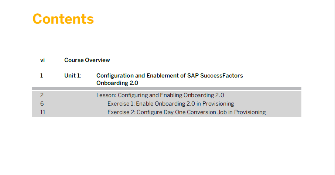Image resolution: width=335 pixels, height=175 pixels.
Task: Select page number vi
Action: (x=42, y=60)
